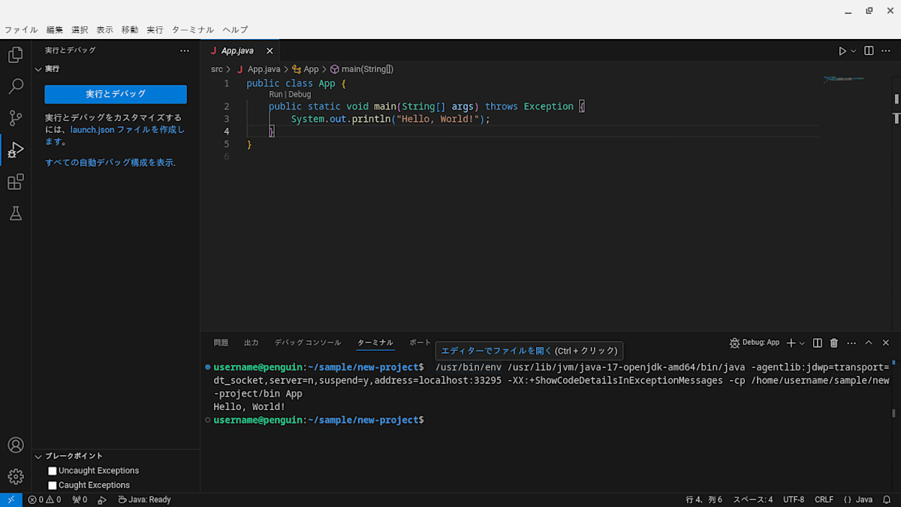The image size is (901, 507).
Task: Close the bottom panel
Action: 886,343
